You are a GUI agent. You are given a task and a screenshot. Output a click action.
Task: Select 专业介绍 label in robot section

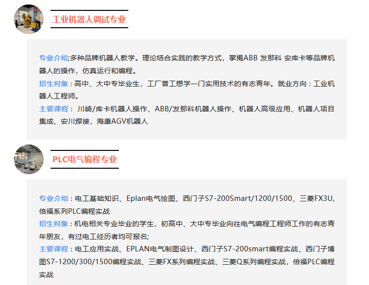[x=53, y=58]
